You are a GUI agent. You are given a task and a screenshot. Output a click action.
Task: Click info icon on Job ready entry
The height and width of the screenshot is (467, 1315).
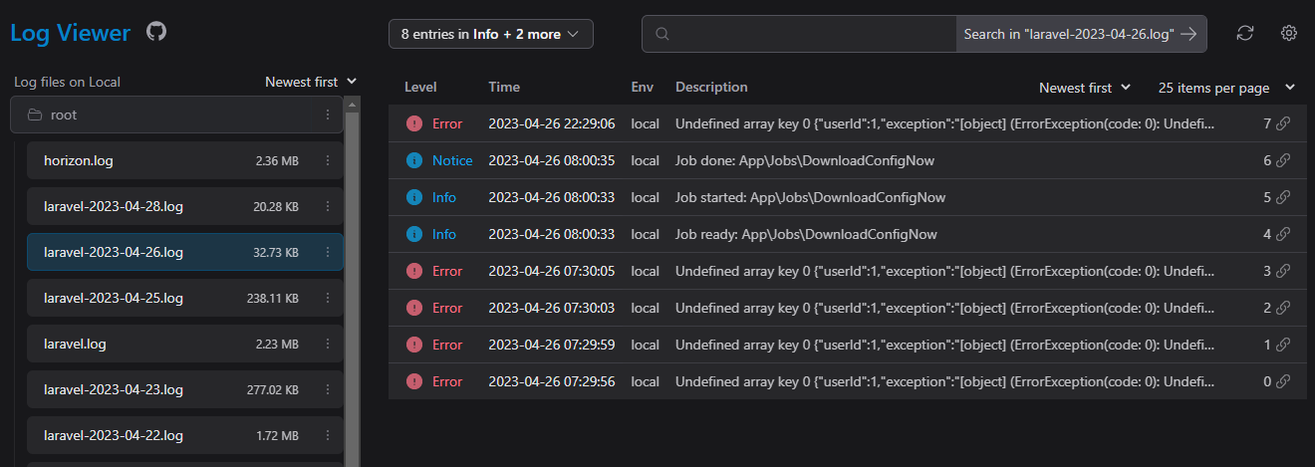(414, 234)
